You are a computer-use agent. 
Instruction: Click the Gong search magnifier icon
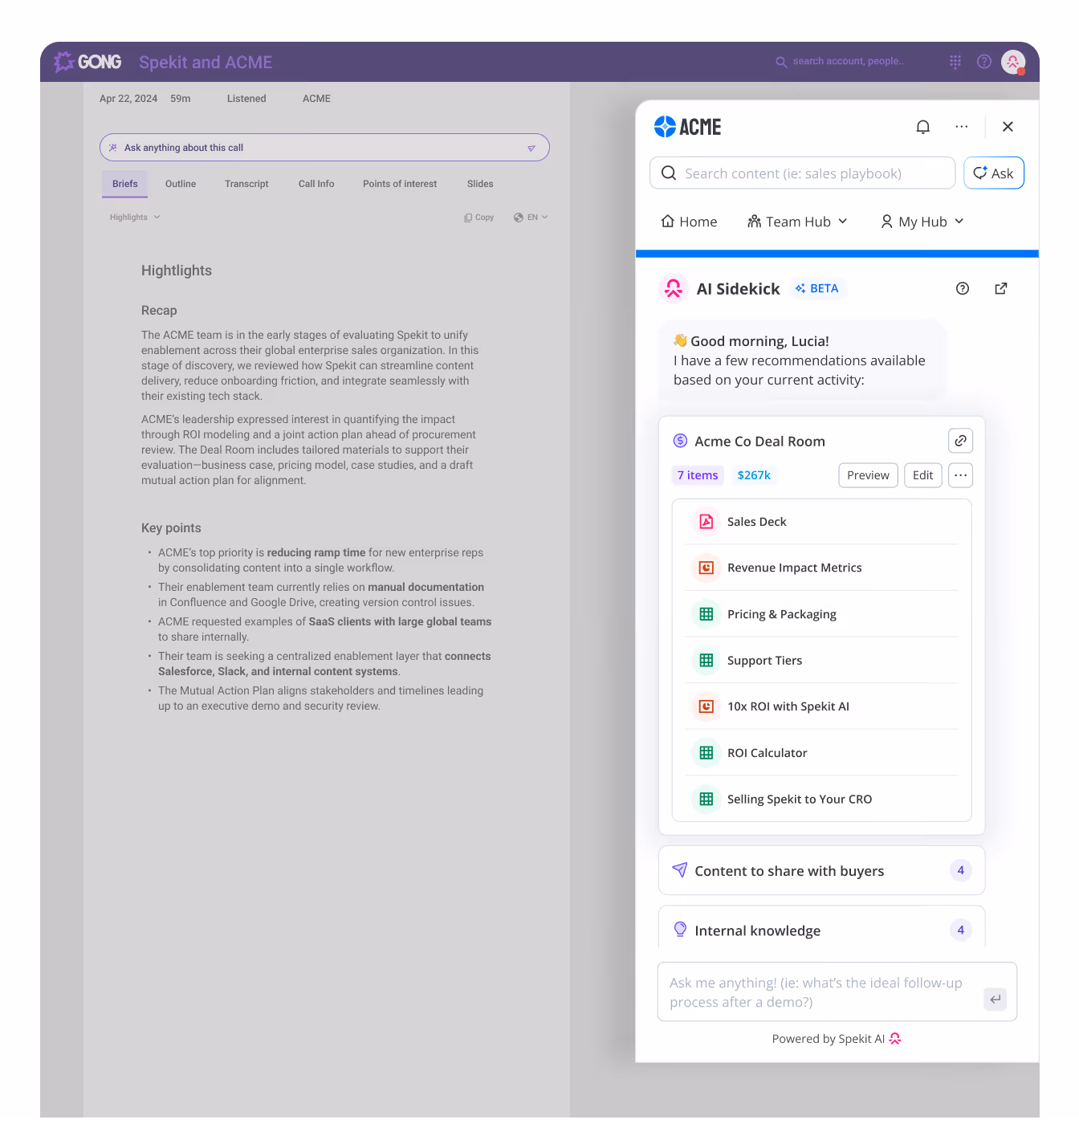781,62
